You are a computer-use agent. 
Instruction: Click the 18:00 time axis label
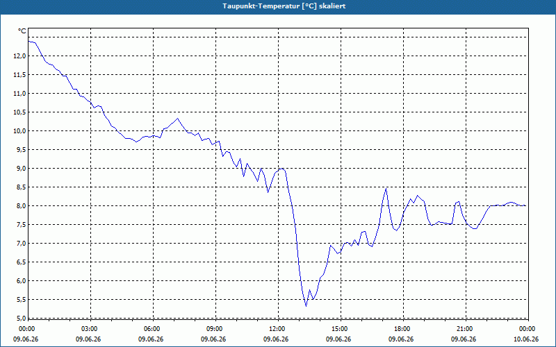[x=402, y=329]
